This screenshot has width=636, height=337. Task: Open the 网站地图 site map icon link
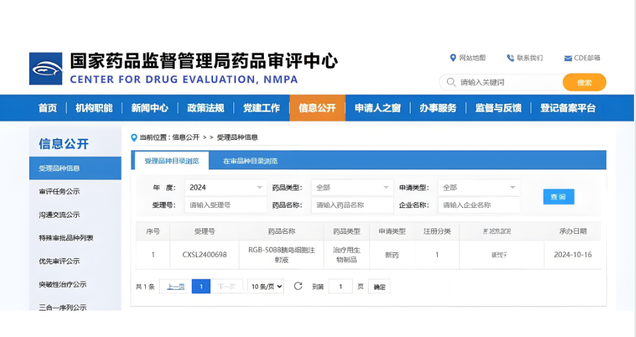453,58
